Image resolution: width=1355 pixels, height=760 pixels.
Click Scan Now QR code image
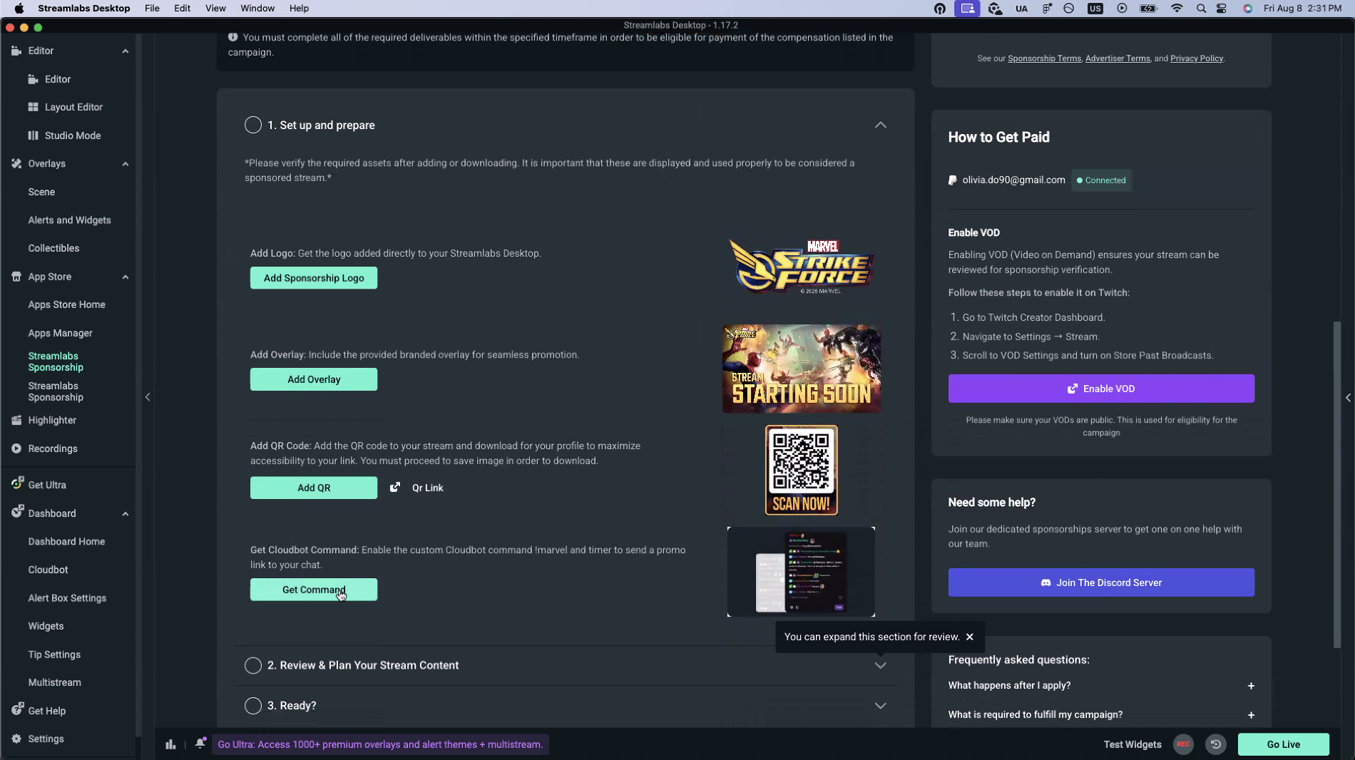[x=801, y=471]
